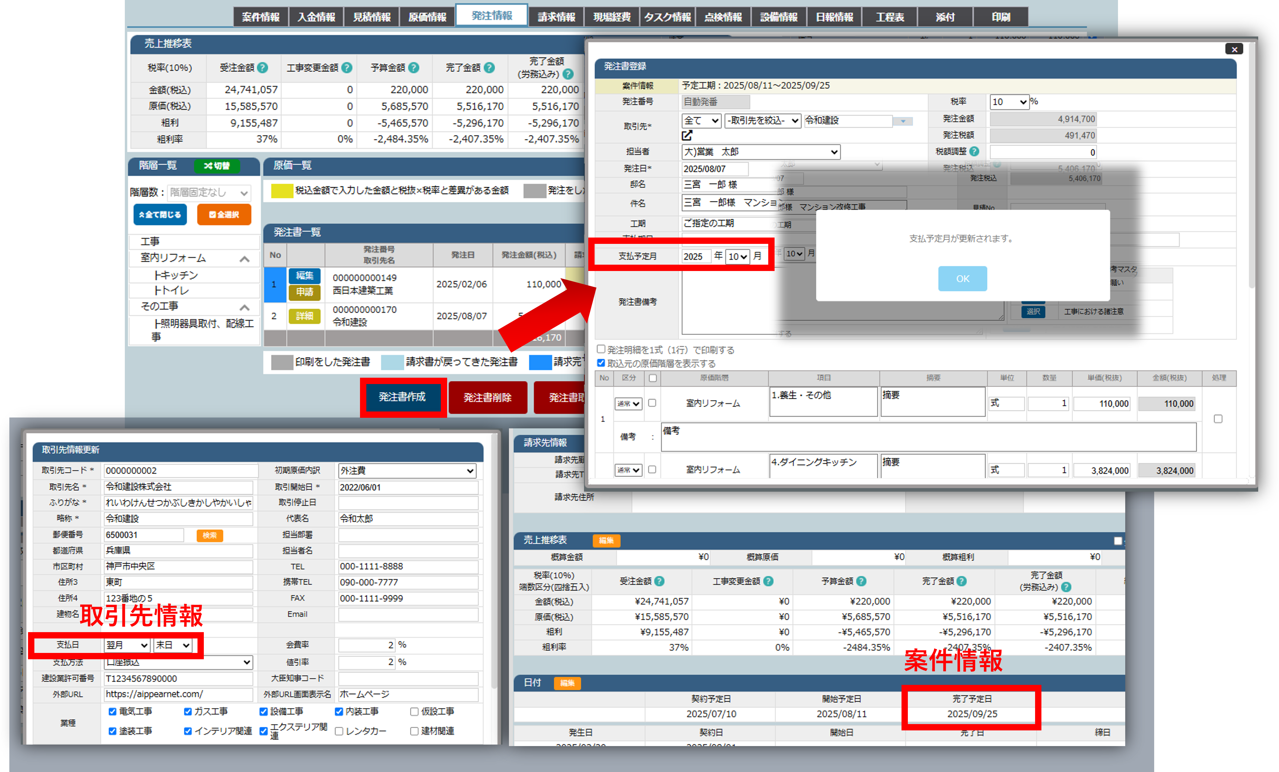The image size is (1279, 772).
Task: Switch to 見積情報 tab
Action: [372, 17]
